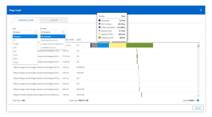The height and width of the screenshot is (117, 212).
Task: Switch to the Capture tab
Action: pos(54,20)
